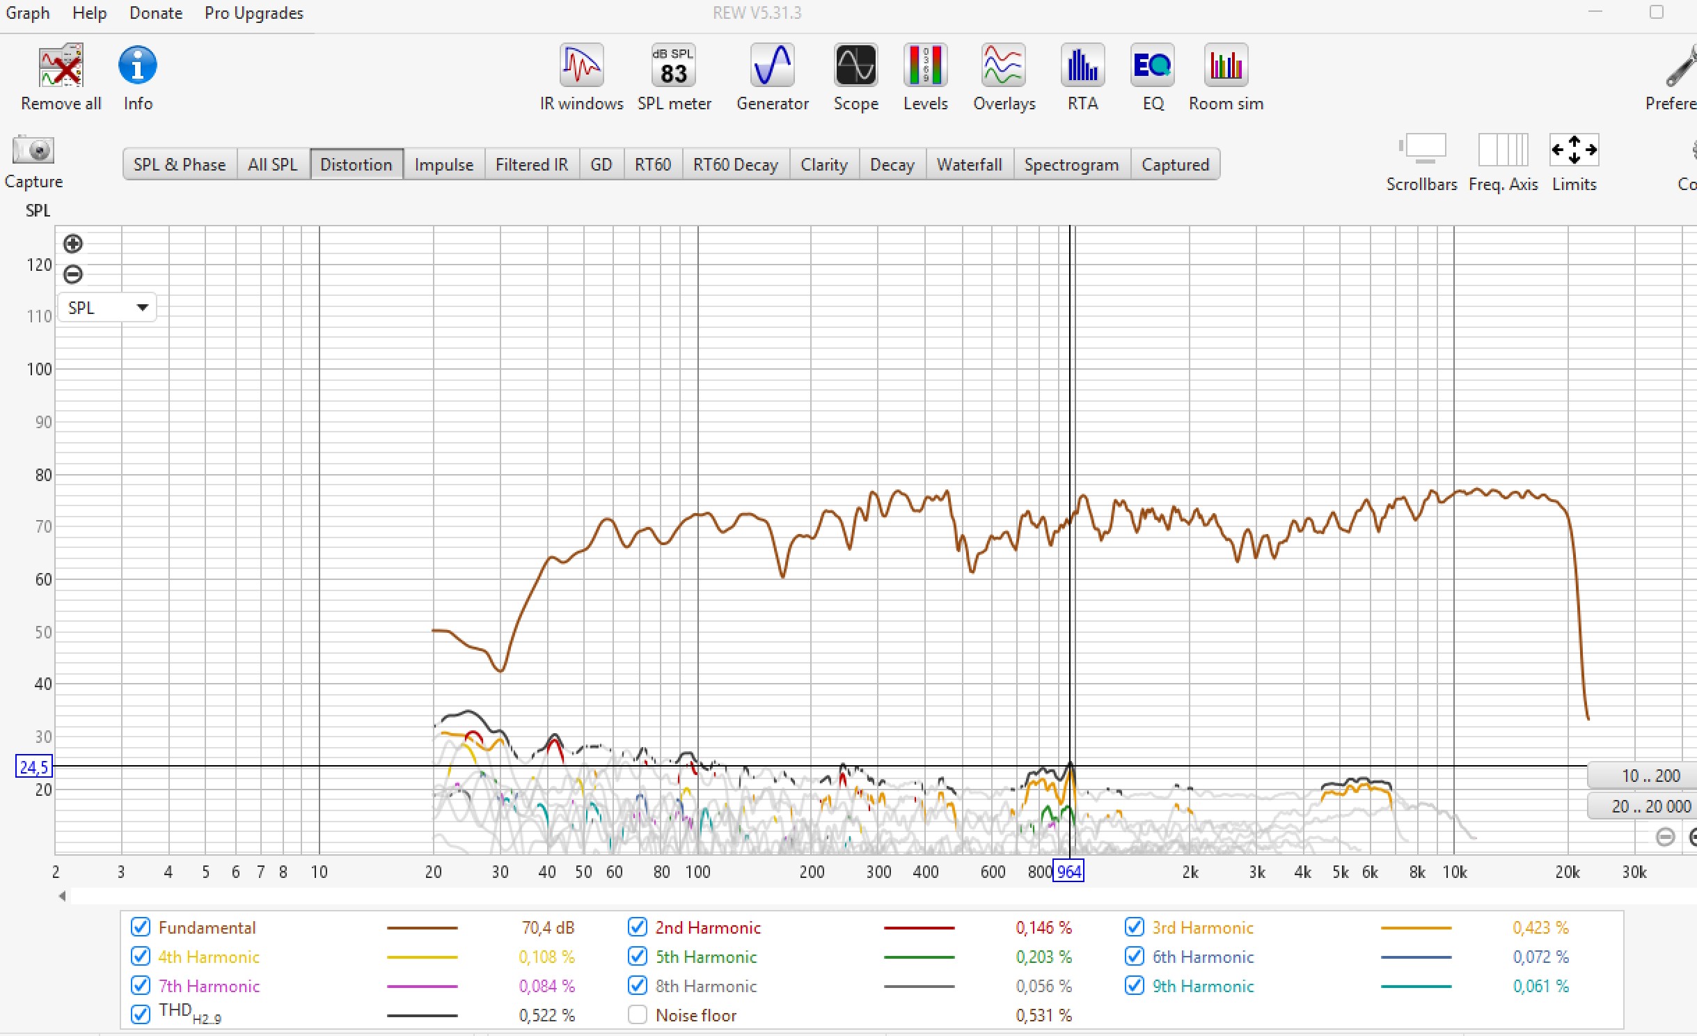Viewport: 1697px width, 1036px height.
Task: Open the SPL axis unit dropdown
Action: 107,308
